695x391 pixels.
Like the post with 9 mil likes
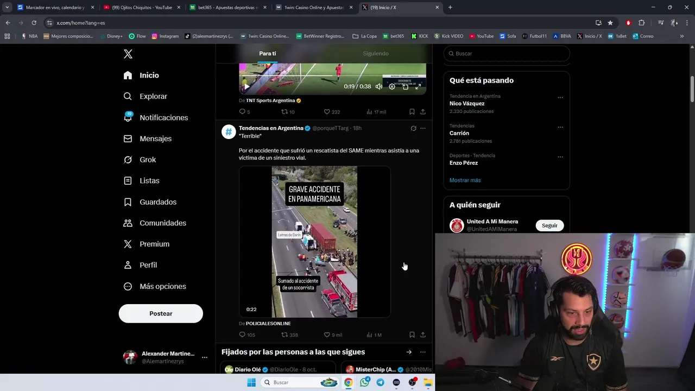click(x=333, y=335)
